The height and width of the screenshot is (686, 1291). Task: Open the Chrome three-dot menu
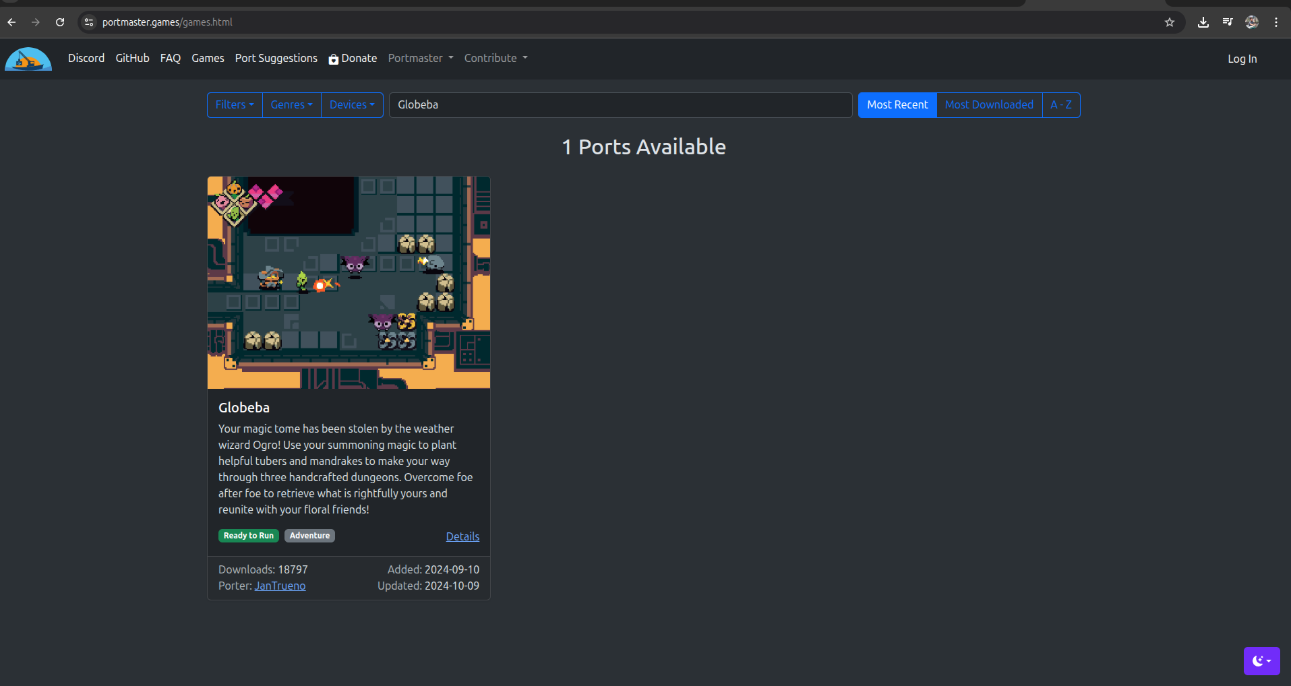click(1275, 22)
